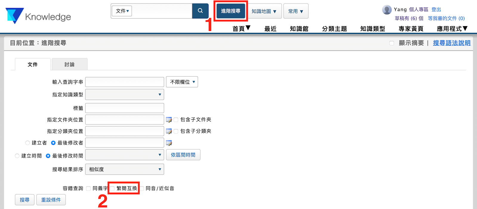Enable 繁簡互換 checkbox

pyautogui.click(x=112, y=188)
